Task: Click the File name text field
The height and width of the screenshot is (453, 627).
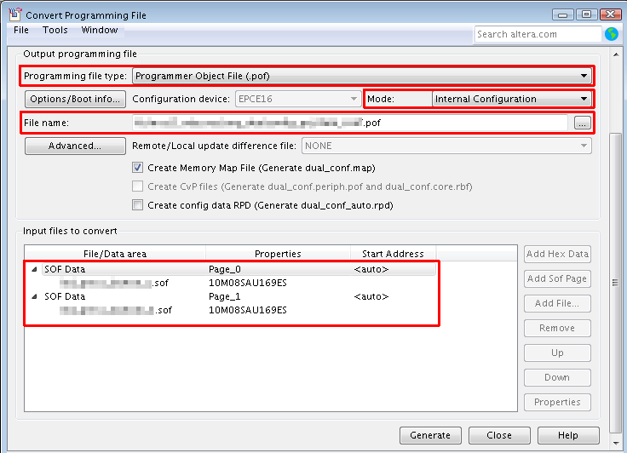Action: point(349,123)
